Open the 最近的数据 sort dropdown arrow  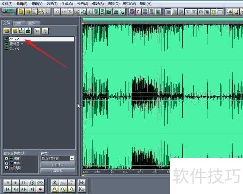tap(72, 158)
